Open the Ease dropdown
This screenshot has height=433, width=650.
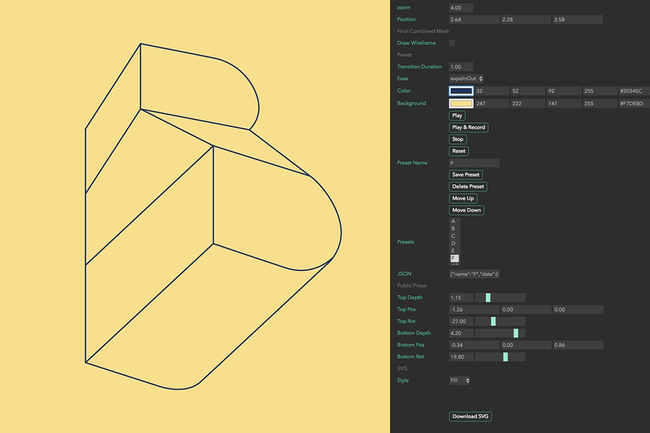[466, 79]
